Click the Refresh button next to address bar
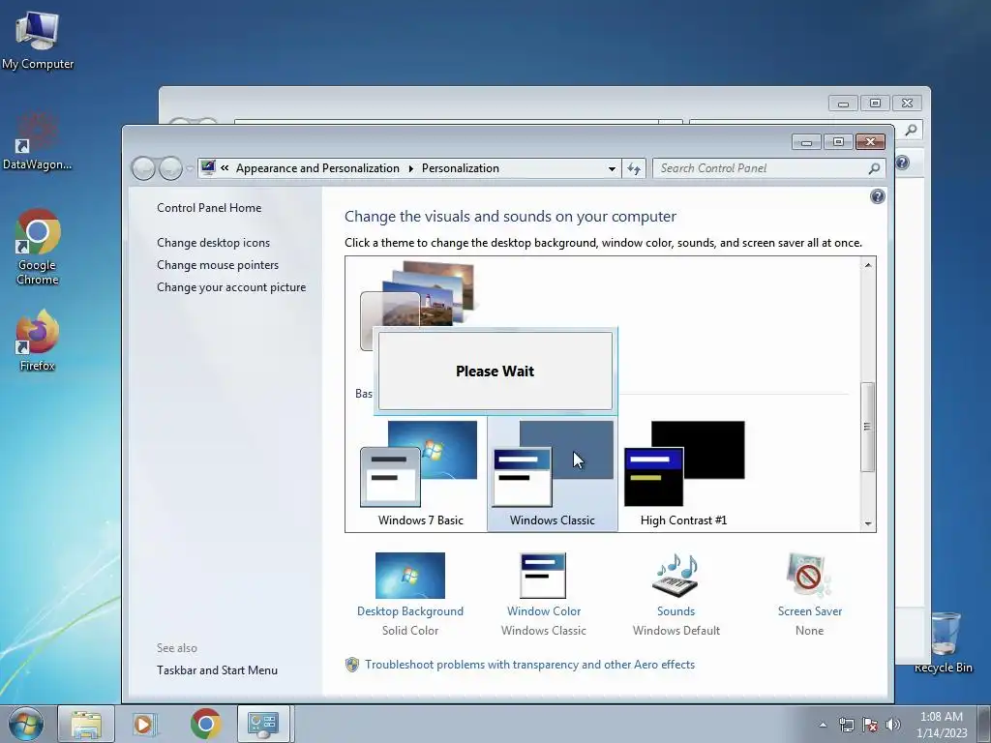991x743 pixels. [634, 168]
